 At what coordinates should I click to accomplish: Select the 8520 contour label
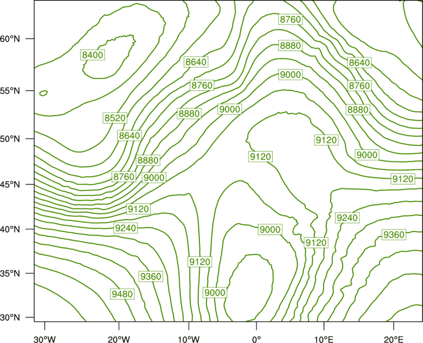115,118
